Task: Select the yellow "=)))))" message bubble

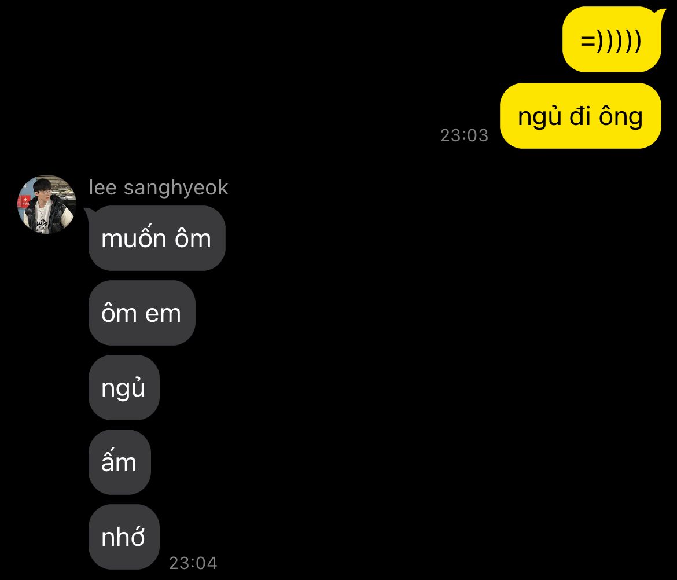Action: tap(612, 39)
